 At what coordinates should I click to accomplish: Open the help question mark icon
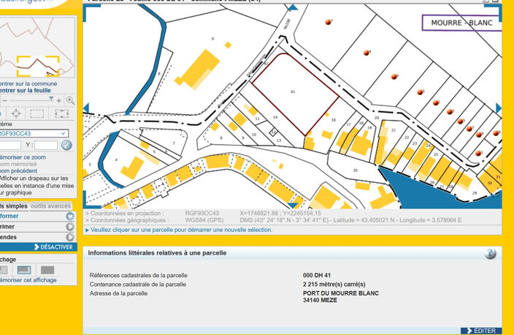(491, 253)
